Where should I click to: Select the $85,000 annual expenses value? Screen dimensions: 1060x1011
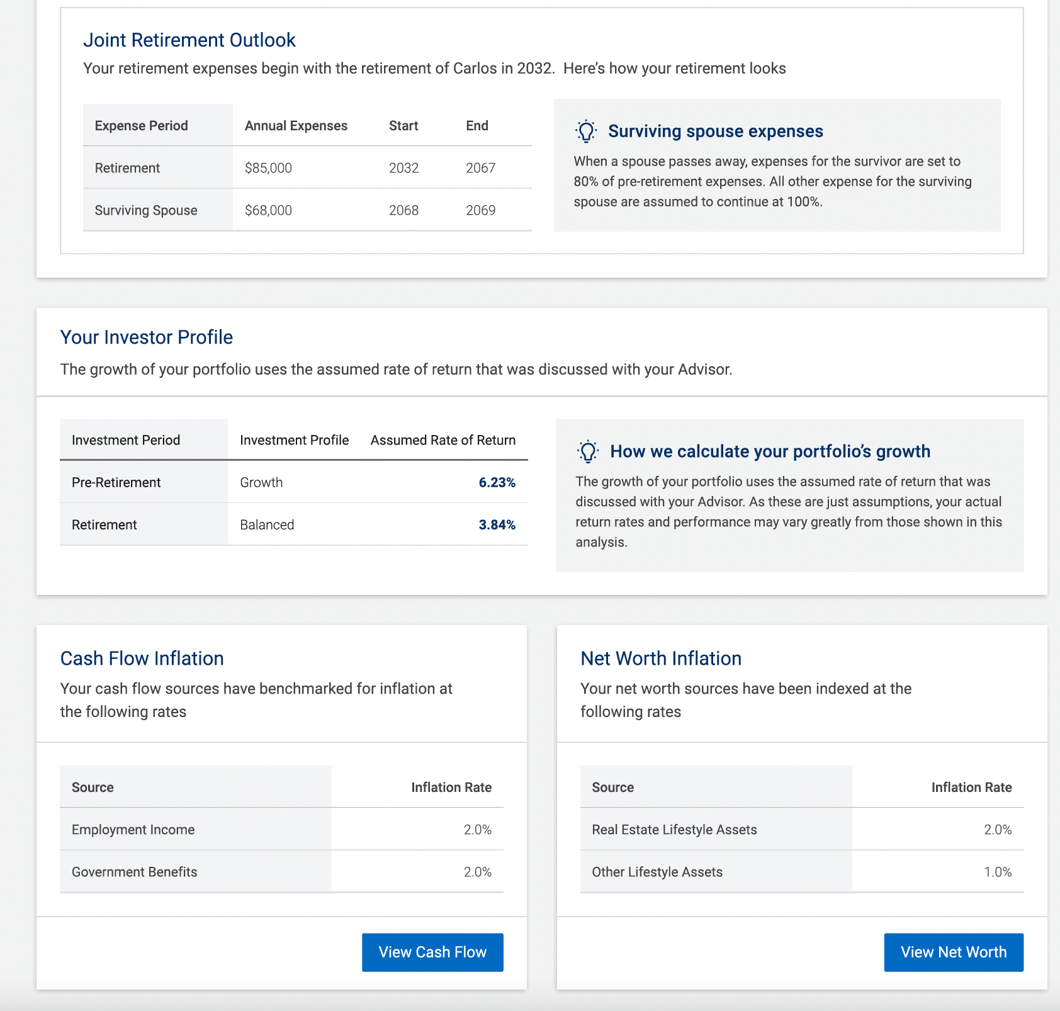(268, 168)
